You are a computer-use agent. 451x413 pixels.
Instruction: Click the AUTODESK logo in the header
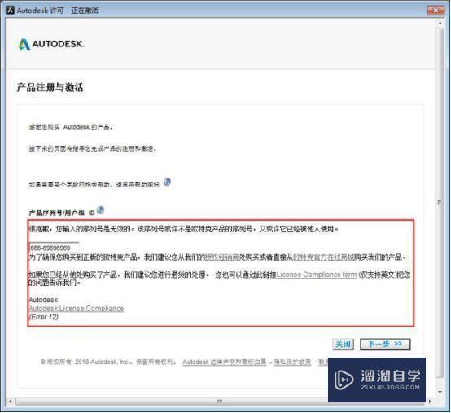[x=51, y=44]
